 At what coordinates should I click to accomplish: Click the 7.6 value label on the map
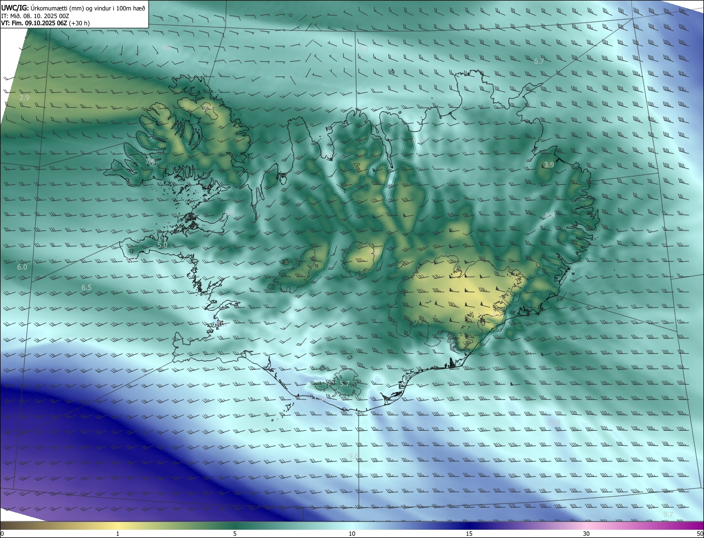pos(150,161)
